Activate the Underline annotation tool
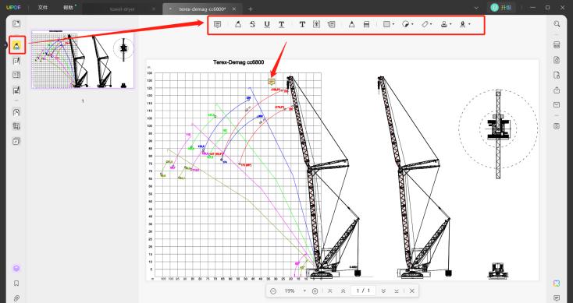 click(267, 24)
